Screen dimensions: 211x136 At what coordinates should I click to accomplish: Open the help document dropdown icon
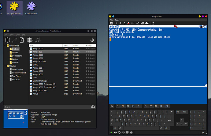(x=22, y=40)
